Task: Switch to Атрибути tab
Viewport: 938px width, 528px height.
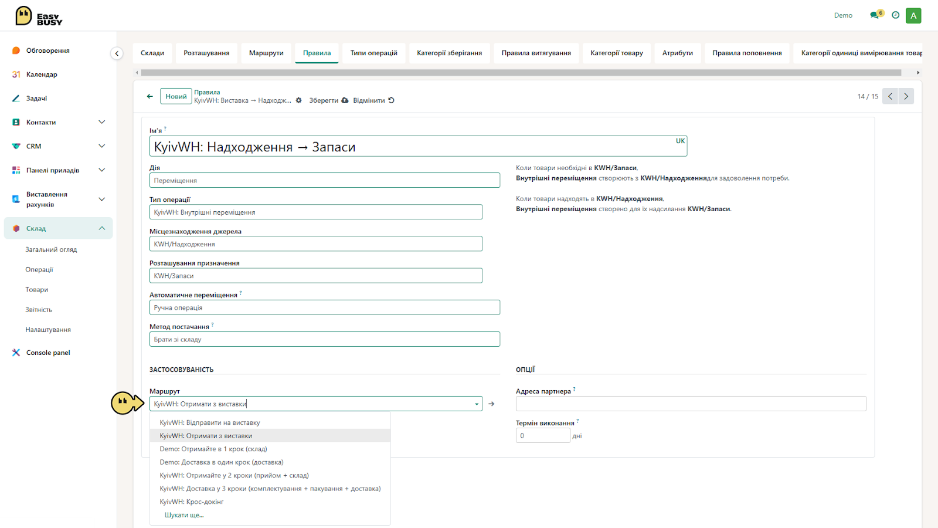Action: pyautogui.click(x=678, y=53)
